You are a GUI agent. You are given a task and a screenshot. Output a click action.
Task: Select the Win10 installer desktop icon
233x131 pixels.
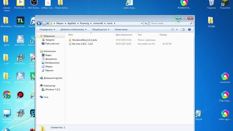pyautogui.click(x=20, y=59)
